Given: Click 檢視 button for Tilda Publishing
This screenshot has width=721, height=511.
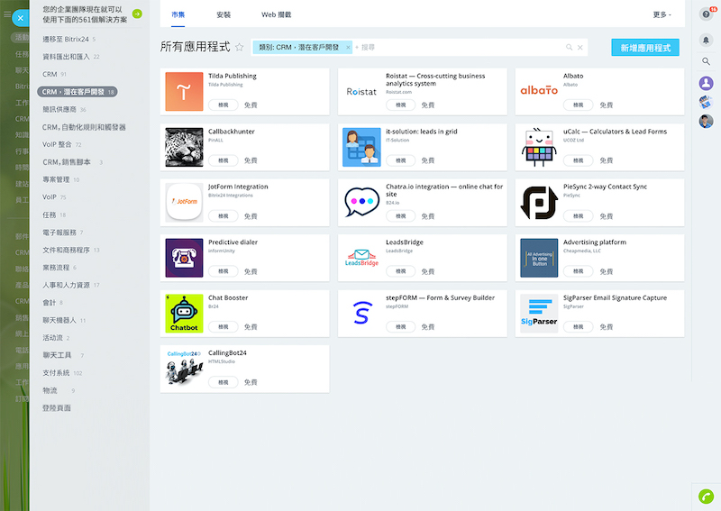Looking at the screenshot, I should pos(223,105).
